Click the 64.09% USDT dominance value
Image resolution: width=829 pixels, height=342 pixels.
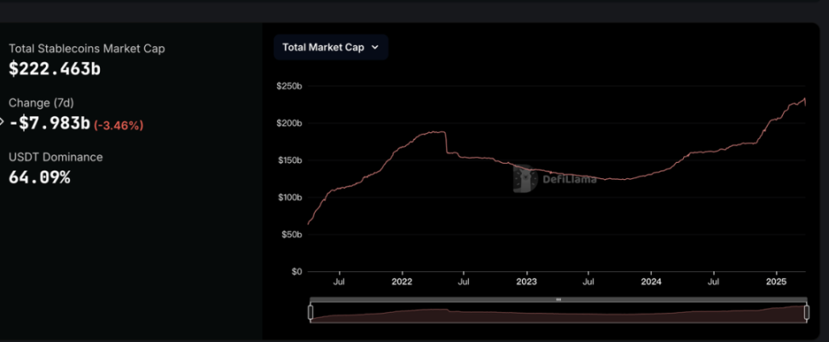coord(39,177)
